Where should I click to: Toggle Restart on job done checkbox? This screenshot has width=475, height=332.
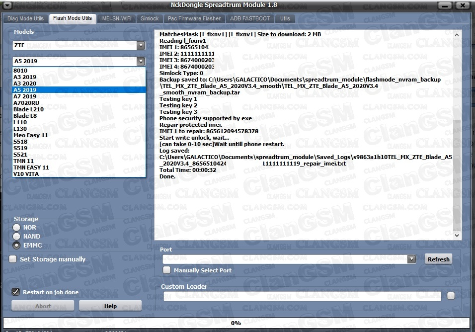(15, 292)
